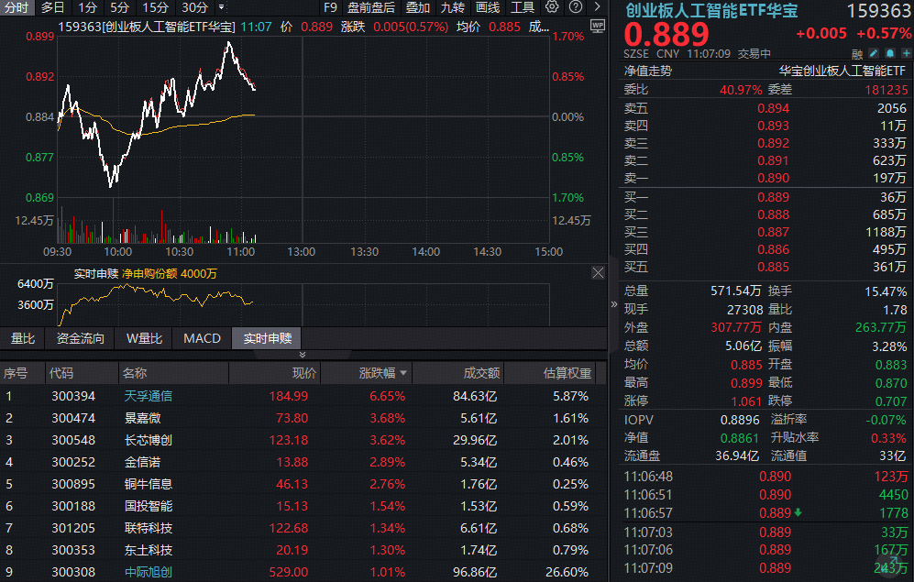Close the 实时申赎 indicator panel
Image resolution: width=914 pixels, height=582 pixels.
pyautogui.click(x=598, y=273)
